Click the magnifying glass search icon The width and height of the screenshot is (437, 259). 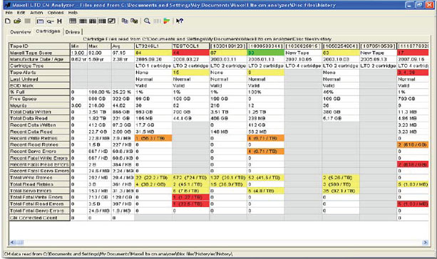pos(147,21)
